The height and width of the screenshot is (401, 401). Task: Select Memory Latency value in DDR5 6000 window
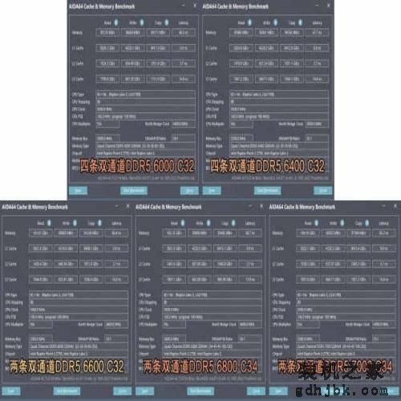[x=184, y=33]
